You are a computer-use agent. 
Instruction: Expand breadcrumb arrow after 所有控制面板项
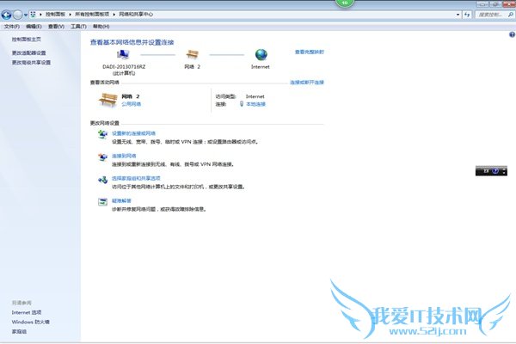coord(114,15)
